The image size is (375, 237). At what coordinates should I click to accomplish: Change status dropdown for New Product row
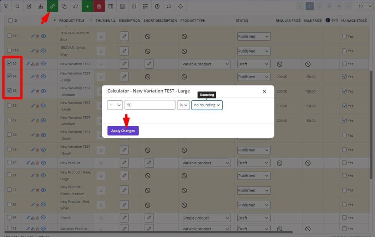click(x=253, y=163)
